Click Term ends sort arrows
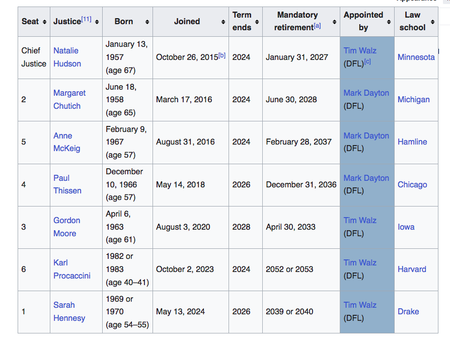The width and height of the screenshot is (450, 340). (x=257, y=22)
